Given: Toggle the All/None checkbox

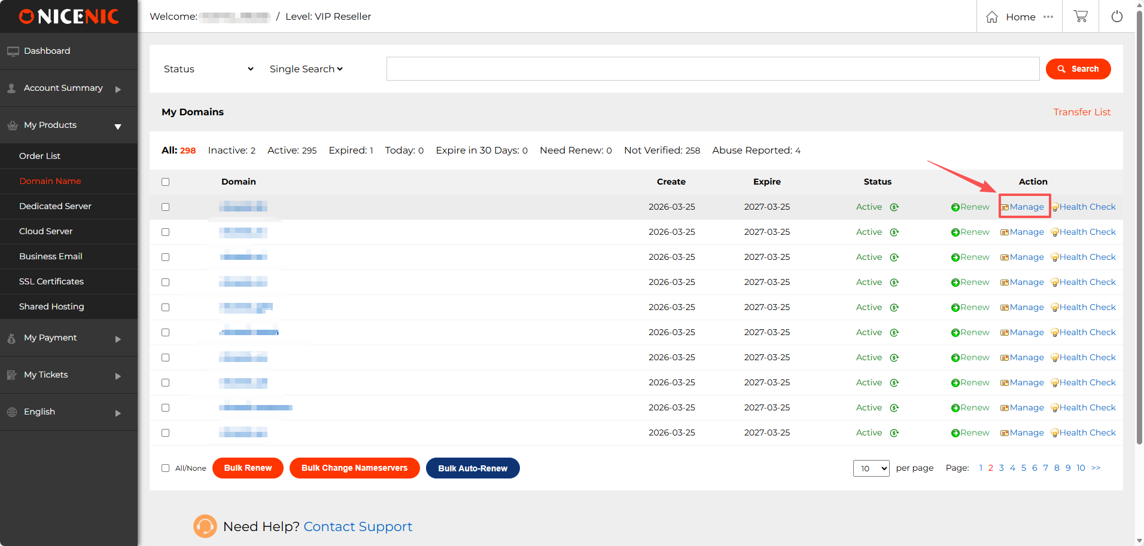Looking at the screenshot, I should pyautogui.click(x=166, y=468).
